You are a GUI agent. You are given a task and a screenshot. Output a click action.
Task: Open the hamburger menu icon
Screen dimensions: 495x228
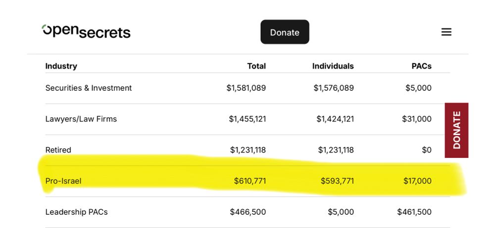point(446,32)
